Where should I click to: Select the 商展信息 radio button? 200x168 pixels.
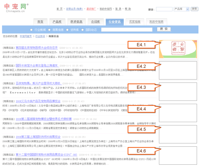coord(50,30)
